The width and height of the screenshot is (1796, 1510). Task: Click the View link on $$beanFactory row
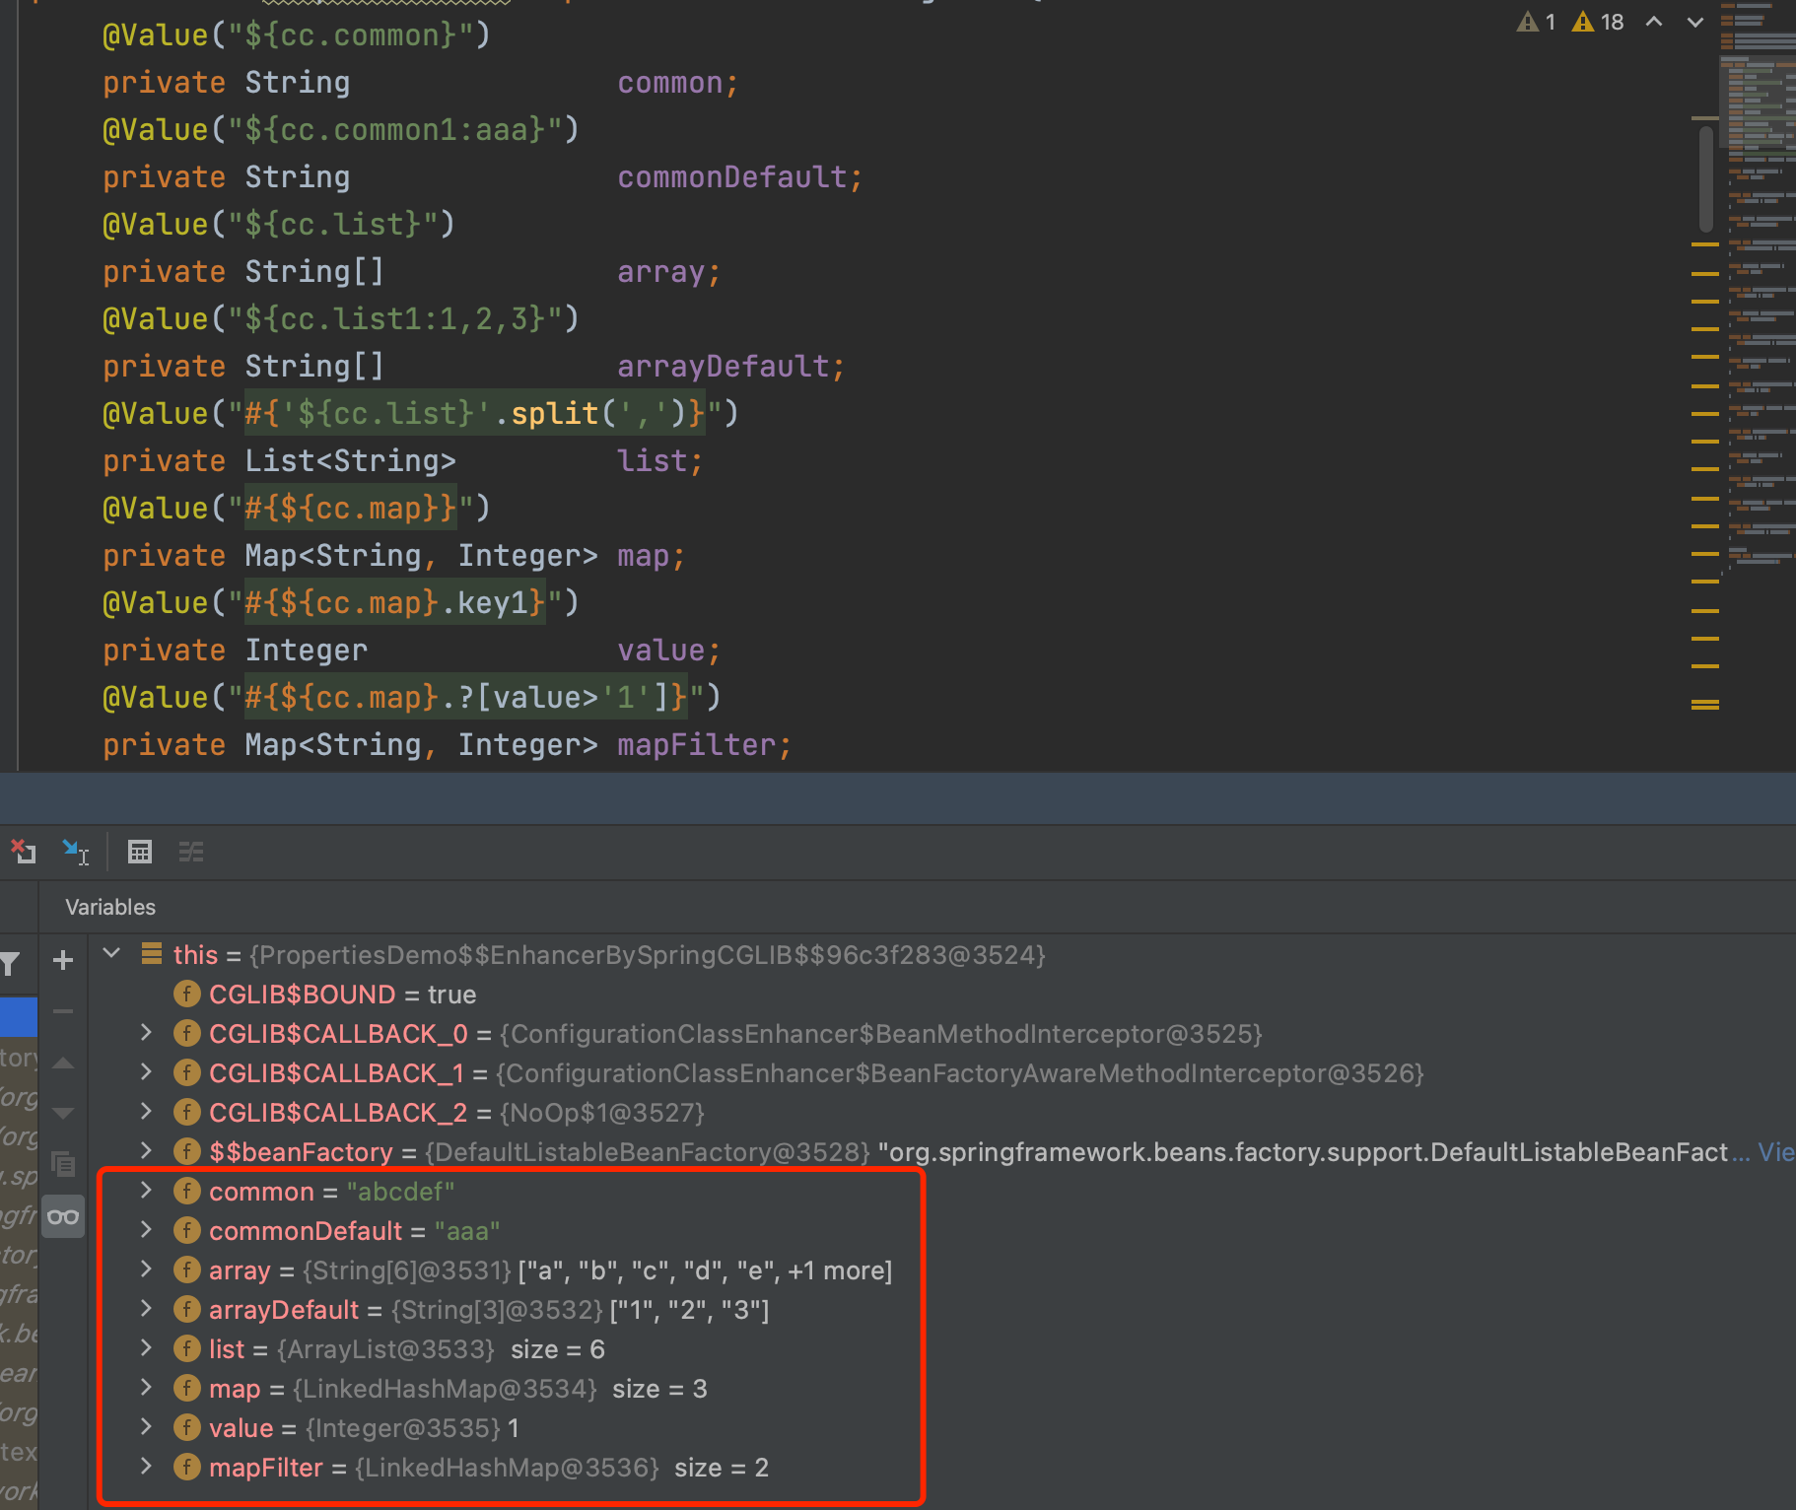[x=1776, y=1152]
